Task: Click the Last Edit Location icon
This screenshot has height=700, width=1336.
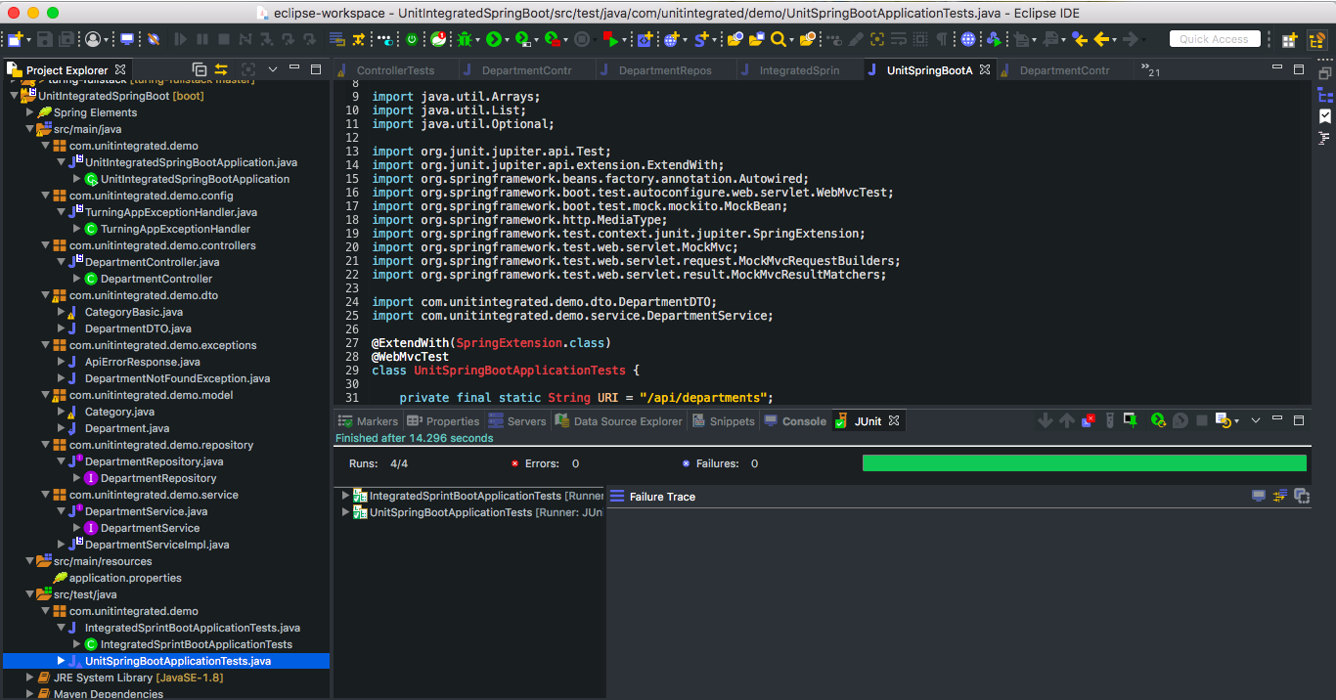Action: (x=1080, y=39)
